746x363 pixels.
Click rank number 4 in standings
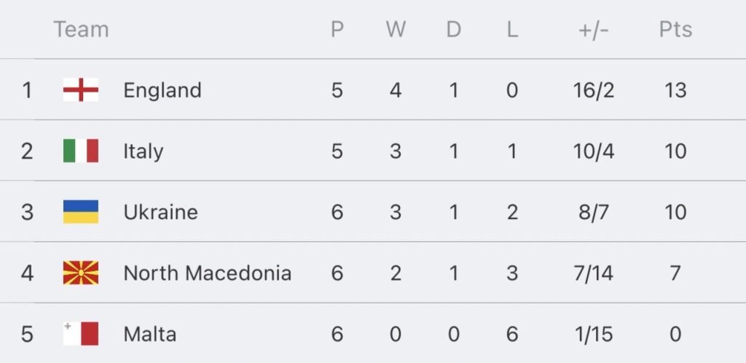[x=27, y=274]
